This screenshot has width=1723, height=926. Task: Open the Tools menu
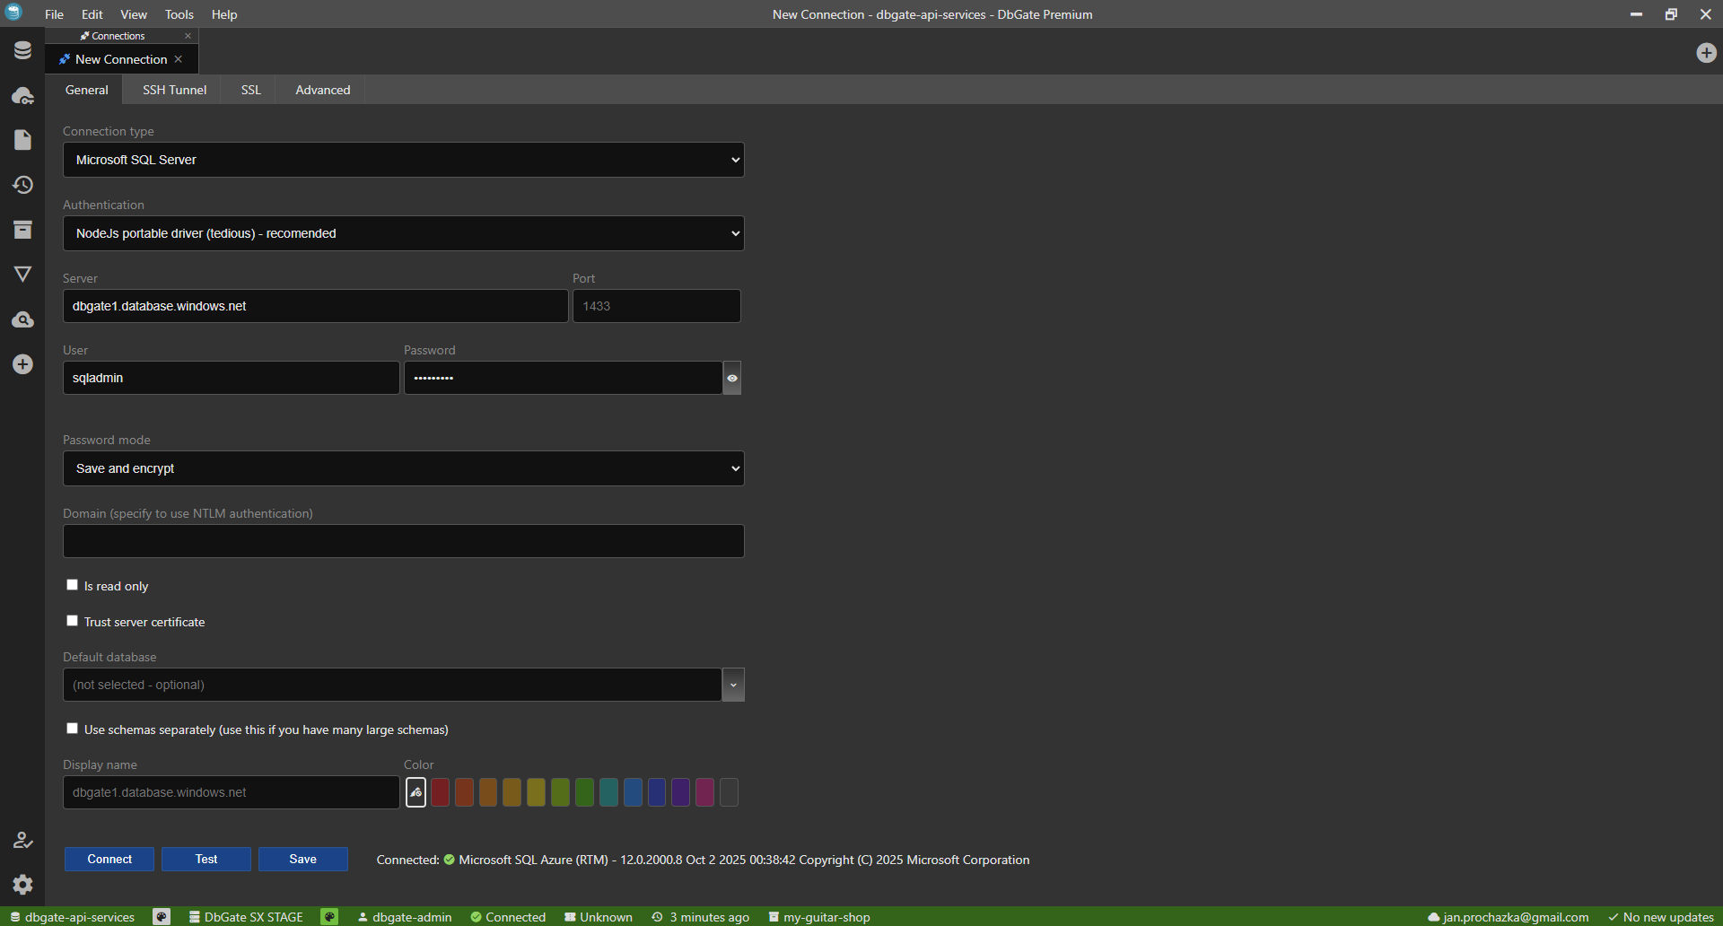(179, 14)
